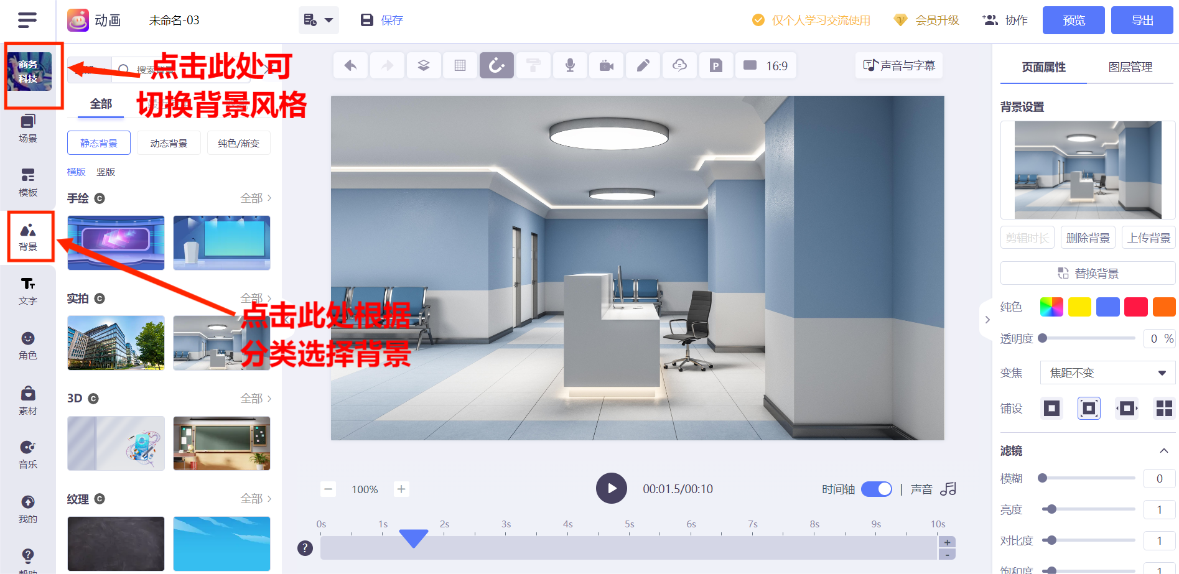Open the layers stack tool
This screenshot has height=574, width=1179.
pyautogui.click(x=424, y=65)
